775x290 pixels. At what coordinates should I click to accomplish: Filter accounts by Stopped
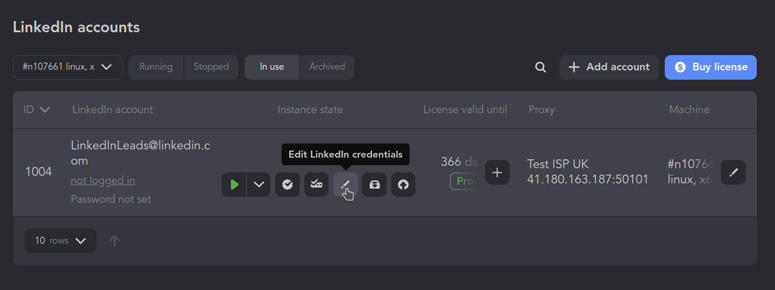(211, 67)
